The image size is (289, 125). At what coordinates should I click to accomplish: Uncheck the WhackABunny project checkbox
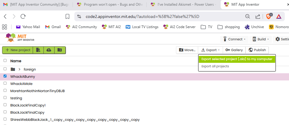(x=5, y=76)
